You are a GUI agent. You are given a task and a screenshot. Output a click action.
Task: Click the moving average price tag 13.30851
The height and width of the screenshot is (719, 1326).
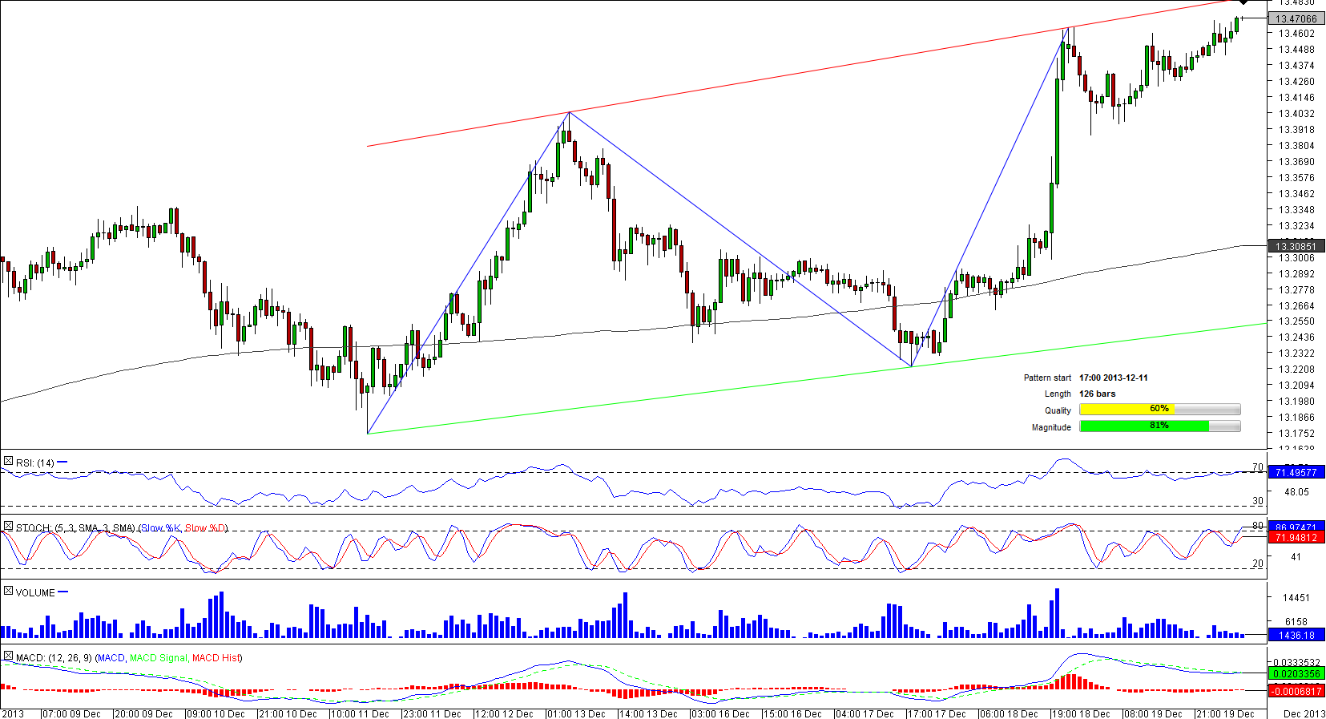tap(1296, 246)
